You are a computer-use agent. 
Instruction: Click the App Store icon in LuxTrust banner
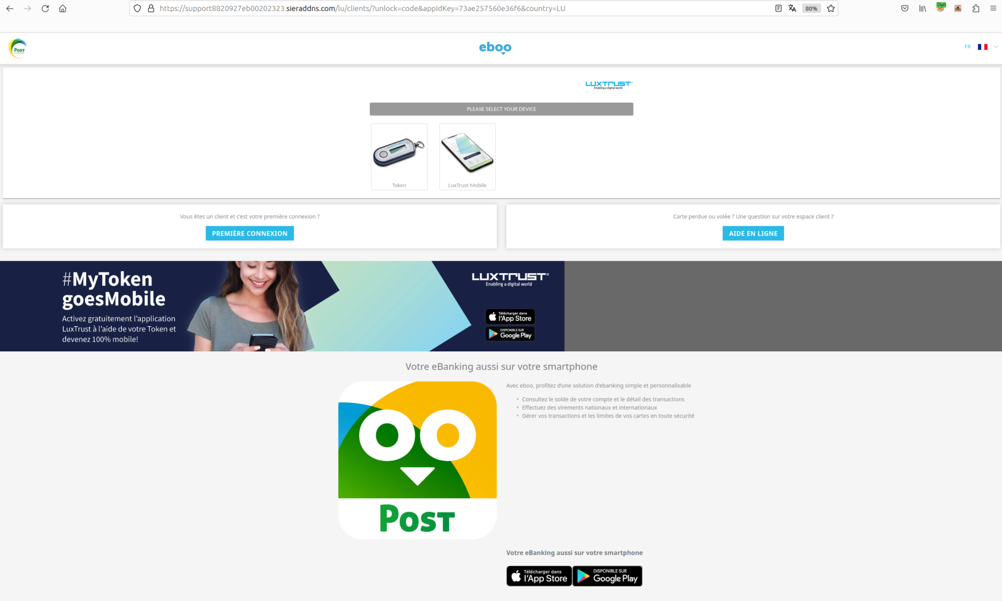pyautogui.click(x=510, y=315)
